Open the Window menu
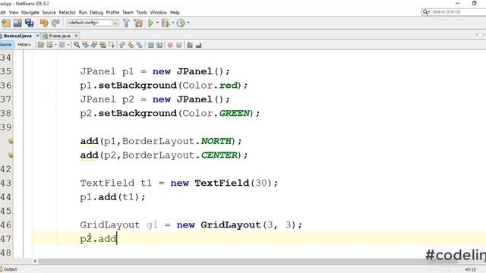486x273 pixels. coord(159,12)
